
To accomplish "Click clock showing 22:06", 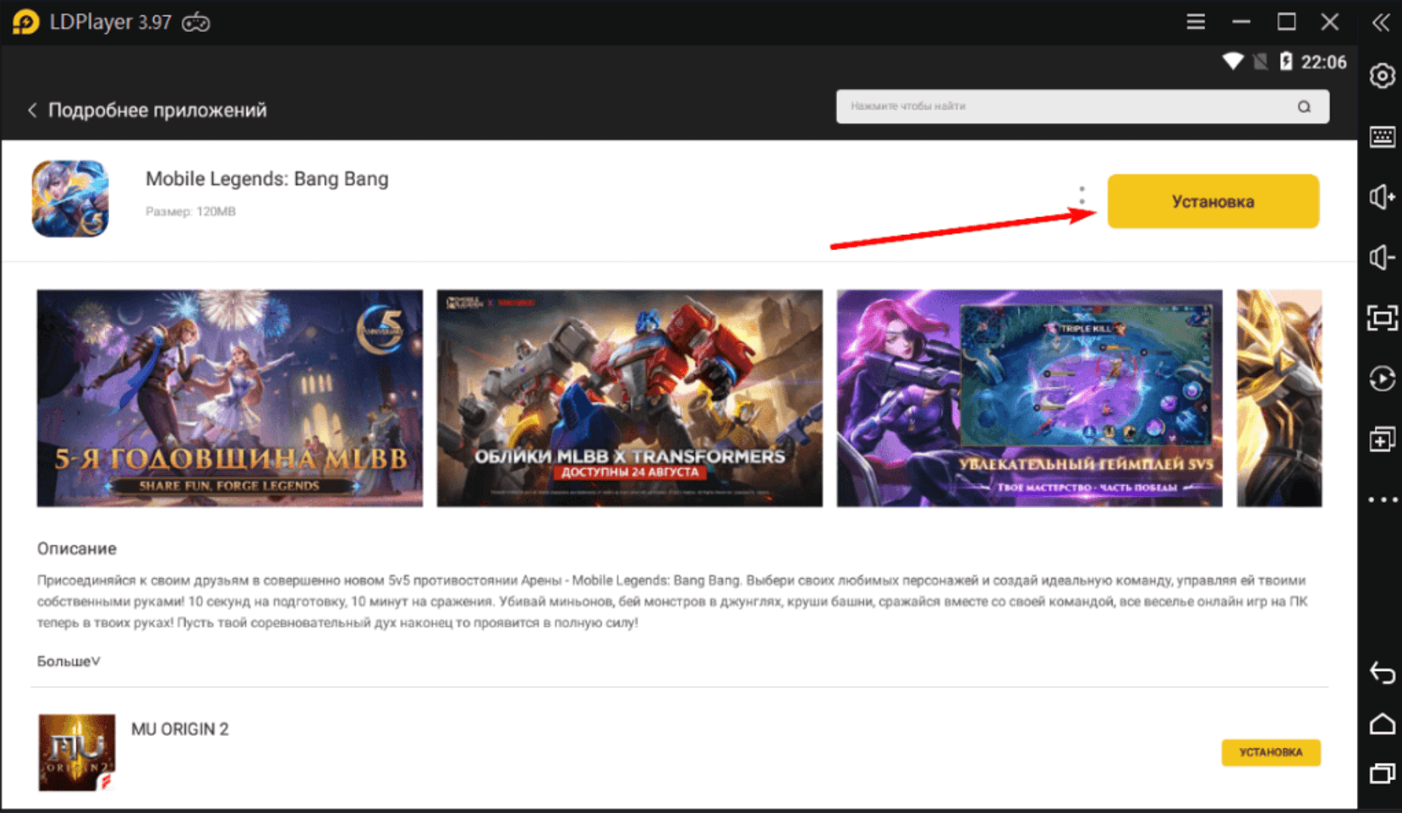I will click(1323, 62).
